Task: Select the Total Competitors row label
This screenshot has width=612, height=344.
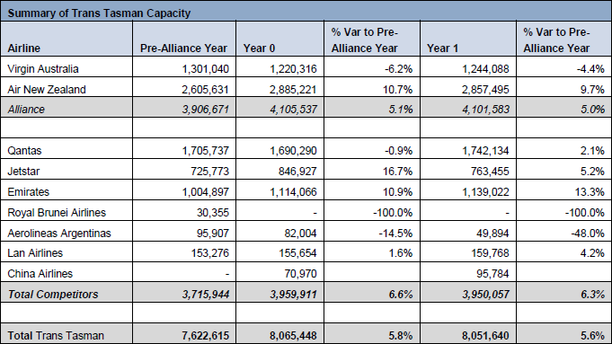Action: tap(53, 295)
